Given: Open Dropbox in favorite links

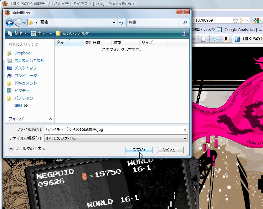Looking at the screenshot, I should click(x=22, y=53).
